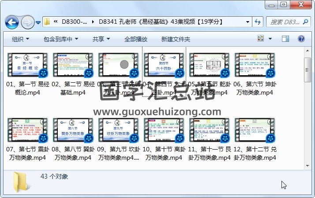315x198 pixels.
Task: Expand the 组织 menu
Action: [x=21, y=39]
